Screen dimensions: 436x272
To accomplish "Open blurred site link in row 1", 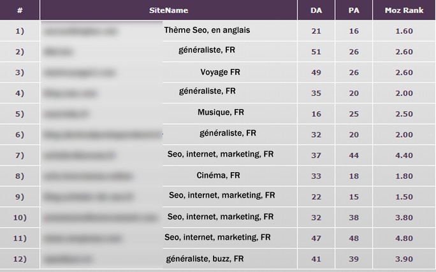I will click(x=80, y=31).
